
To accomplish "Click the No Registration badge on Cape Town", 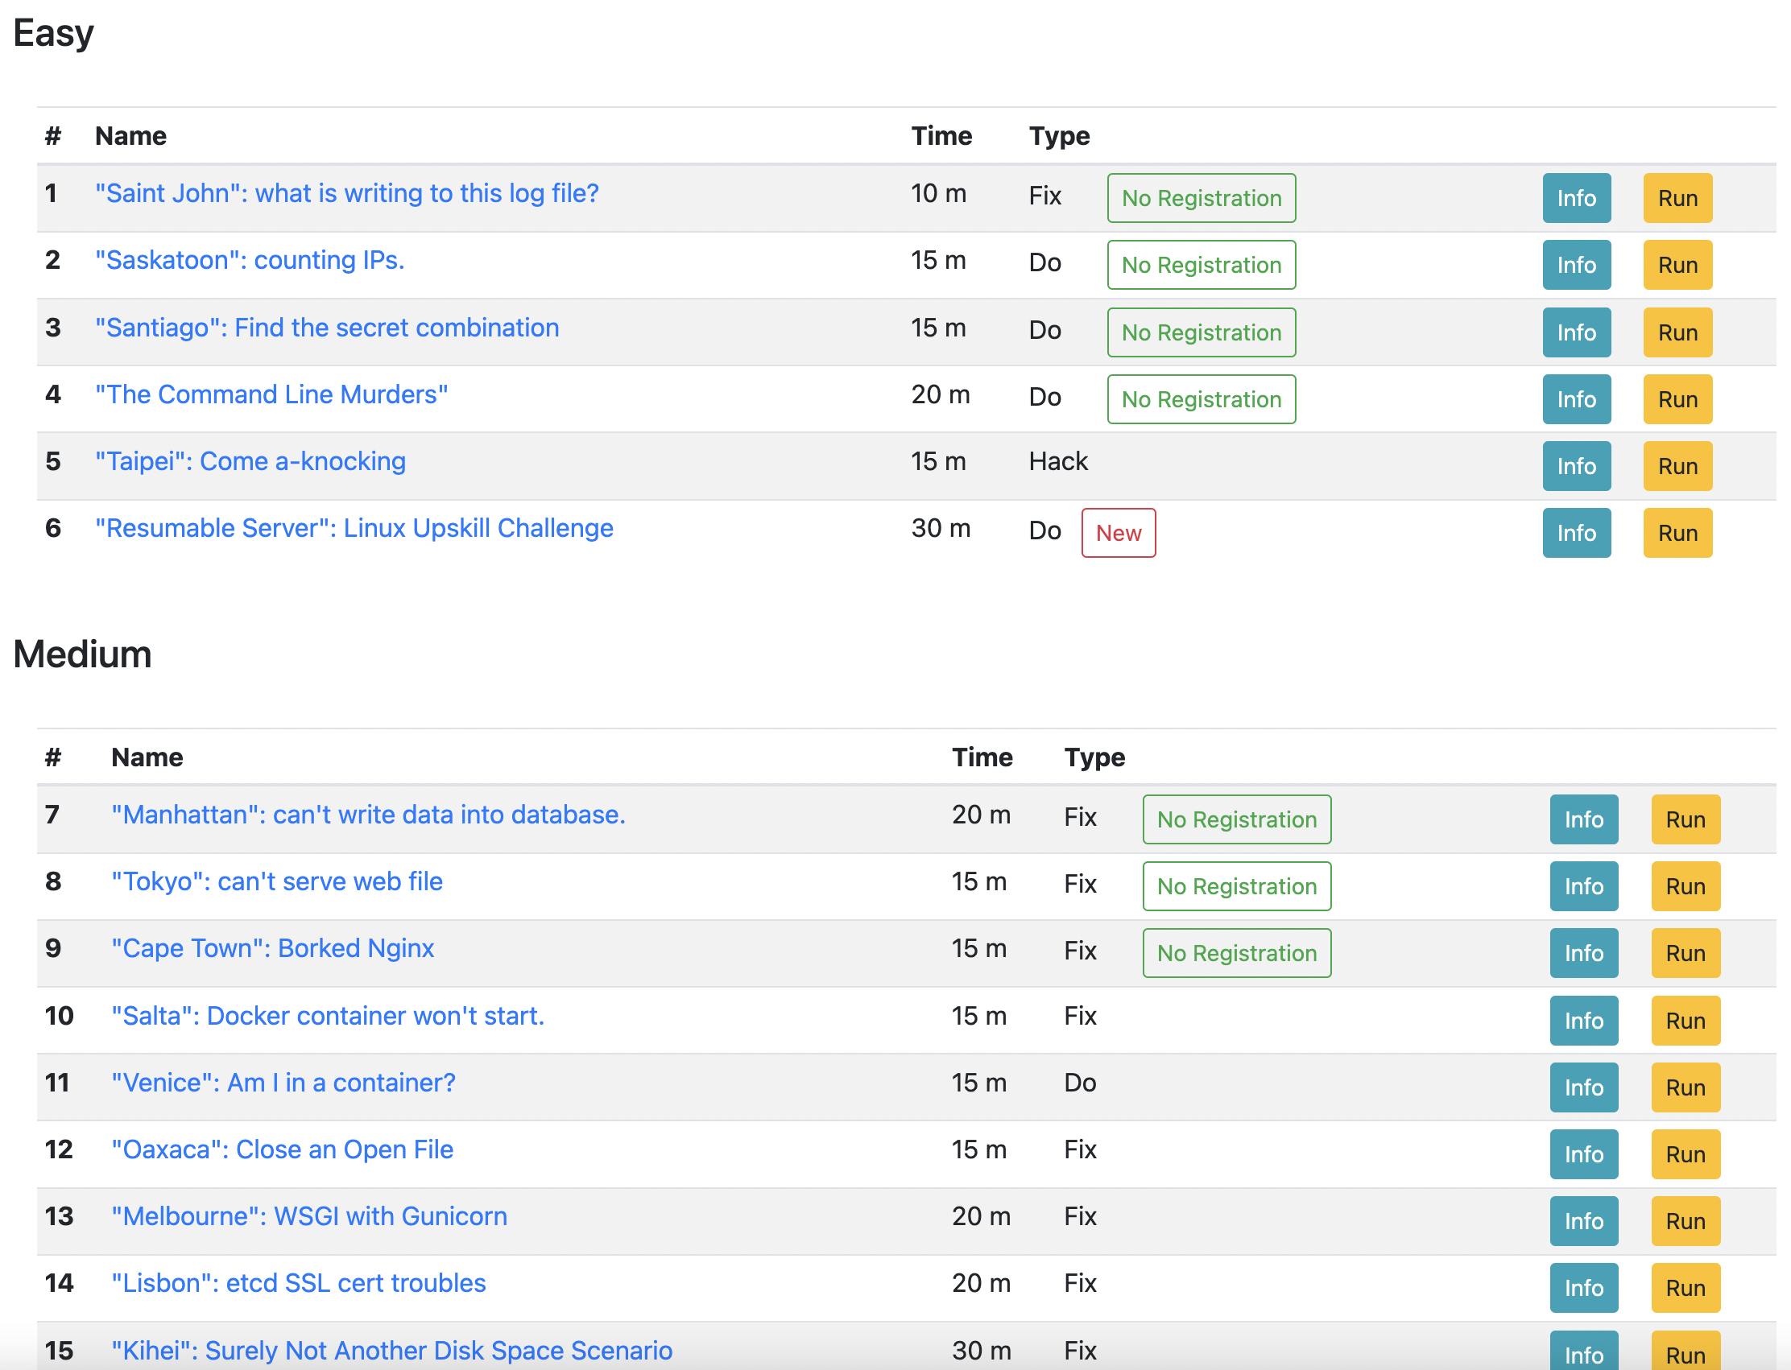I will click(1236, 952).
